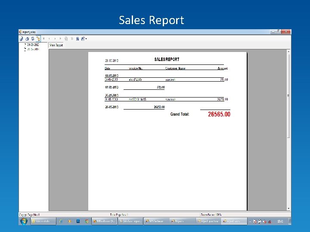Open the Chrome icon in the taskbar
The image size is (310, 232).
click(x=87, y=221)
